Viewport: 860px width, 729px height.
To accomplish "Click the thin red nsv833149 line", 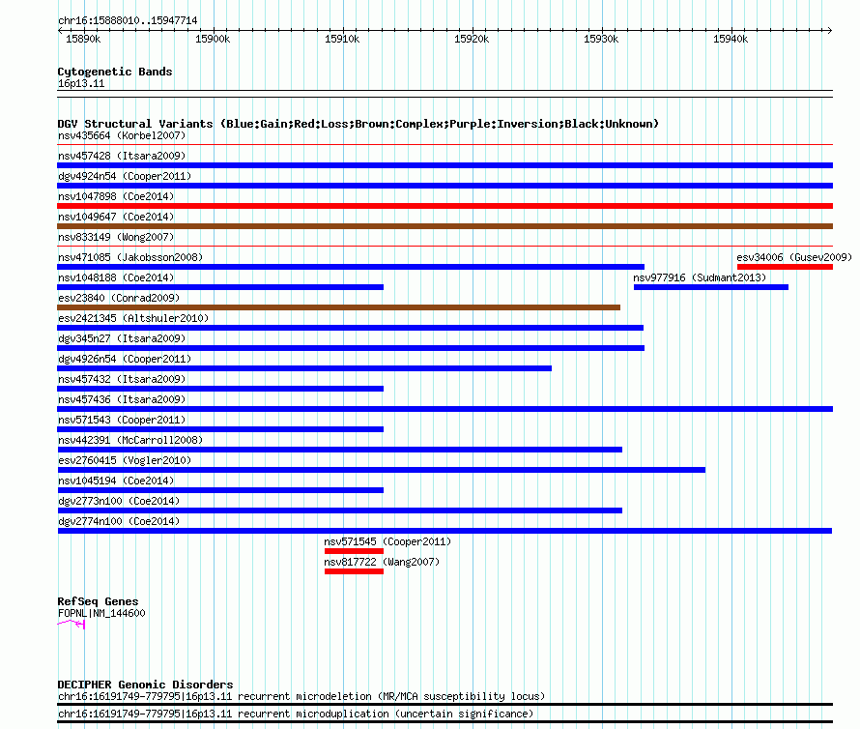I will [444, 247].
